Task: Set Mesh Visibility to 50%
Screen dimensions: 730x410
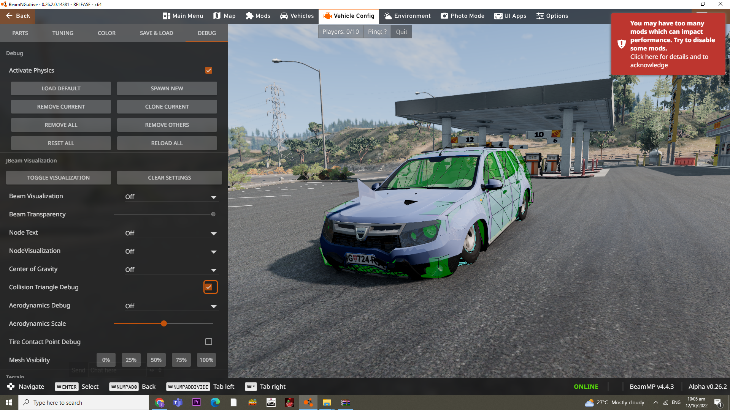Action: (x=156, y=360)
